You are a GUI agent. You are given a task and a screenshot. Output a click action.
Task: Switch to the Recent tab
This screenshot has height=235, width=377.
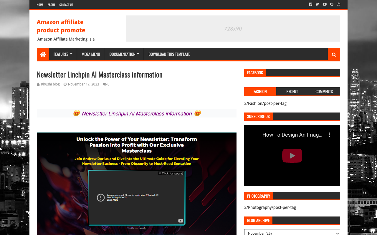coord(292,92)
